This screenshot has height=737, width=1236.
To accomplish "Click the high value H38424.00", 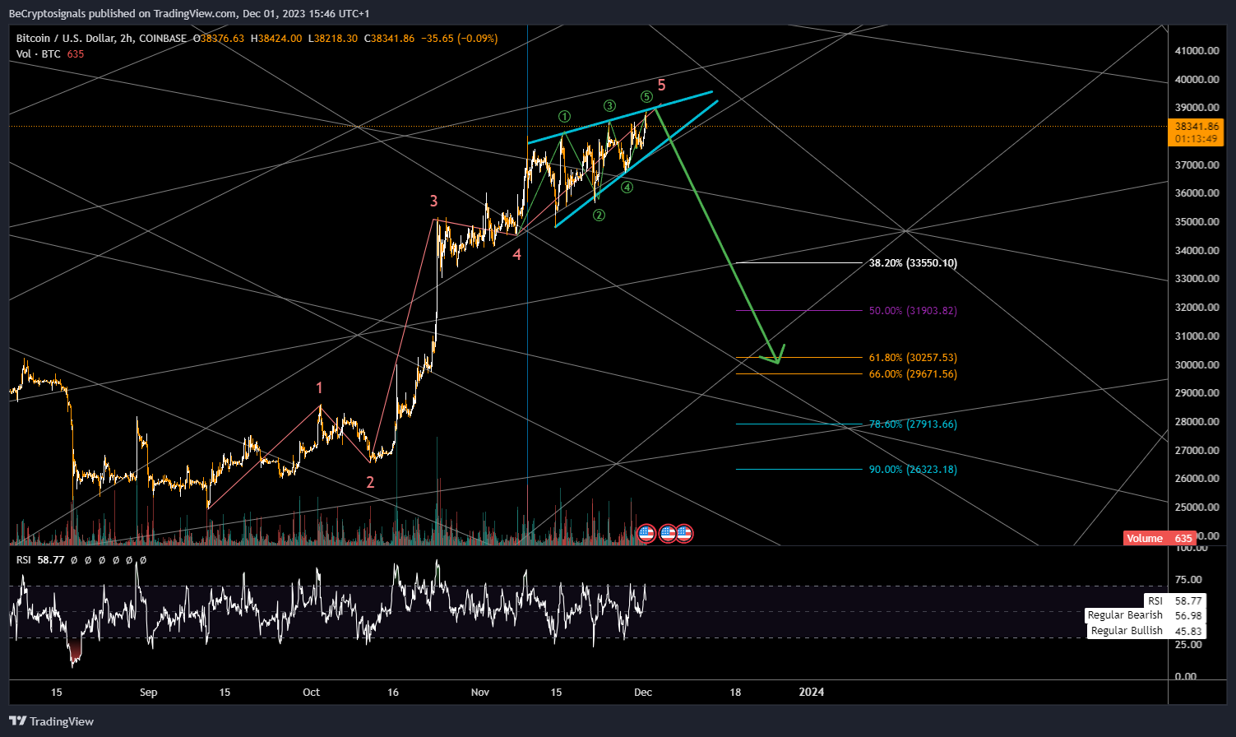I will (276, 39).
